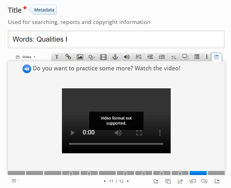Select the Text element tool
Image resolution: width=231 pixels, height=188 pixels.
tap(57, 57)
